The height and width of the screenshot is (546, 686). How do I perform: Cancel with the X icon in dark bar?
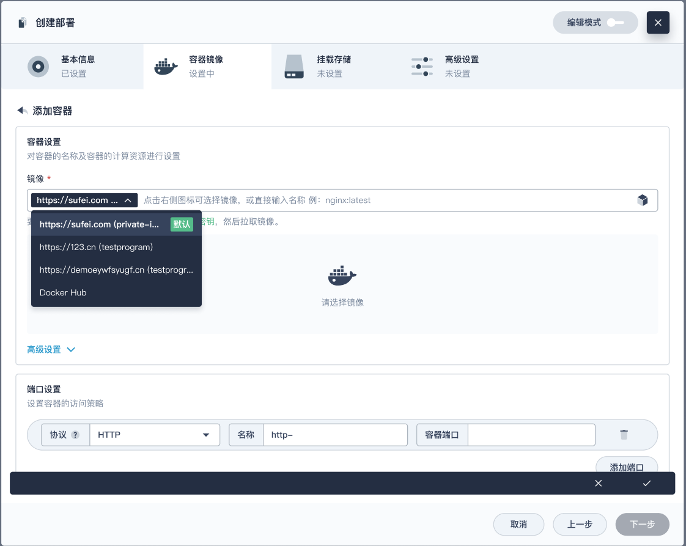(598, 483)
